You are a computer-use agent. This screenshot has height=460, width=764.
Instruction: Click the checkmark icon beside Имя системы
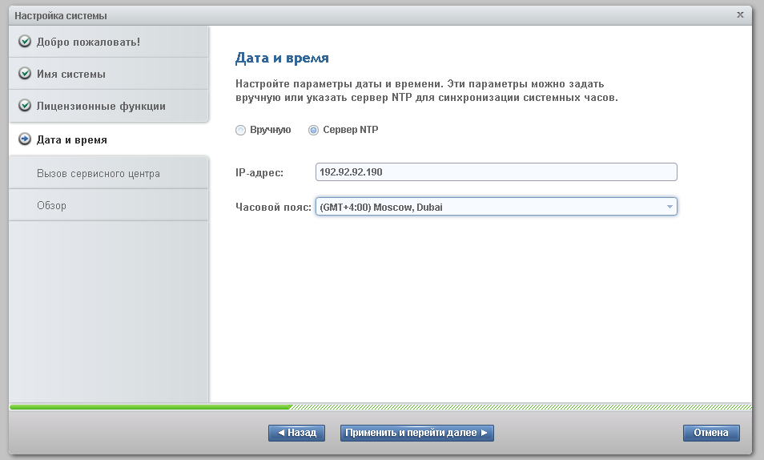pyautogui.click(x=24, y=74)
